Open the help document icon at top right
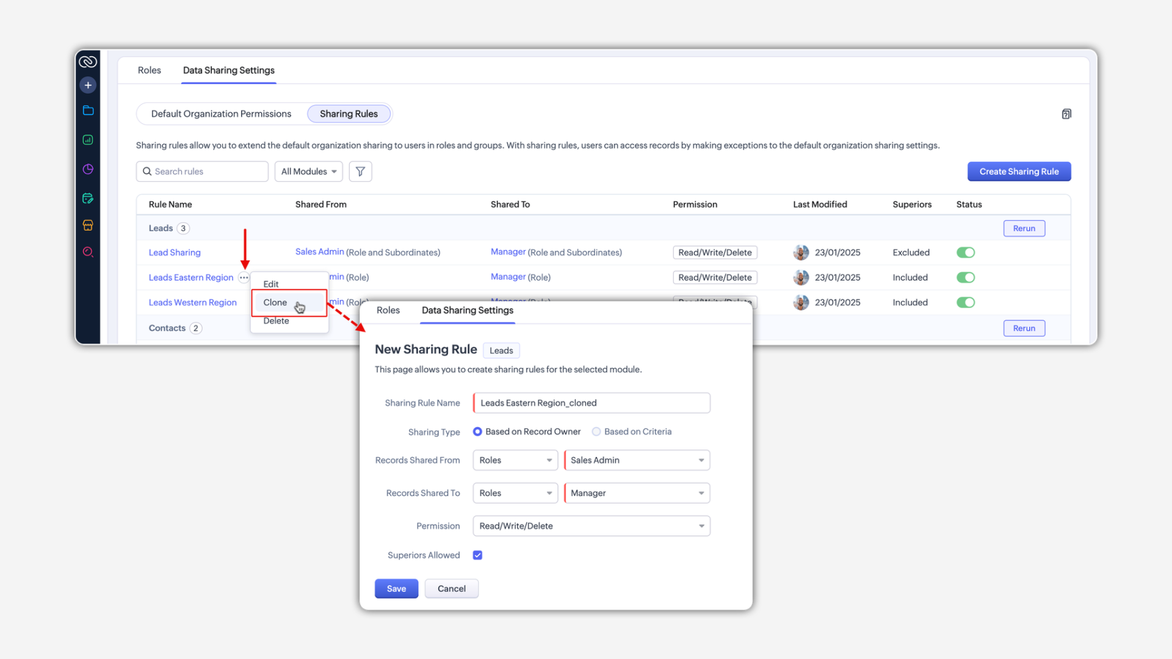1172x659 pixels. (1066, 114)
